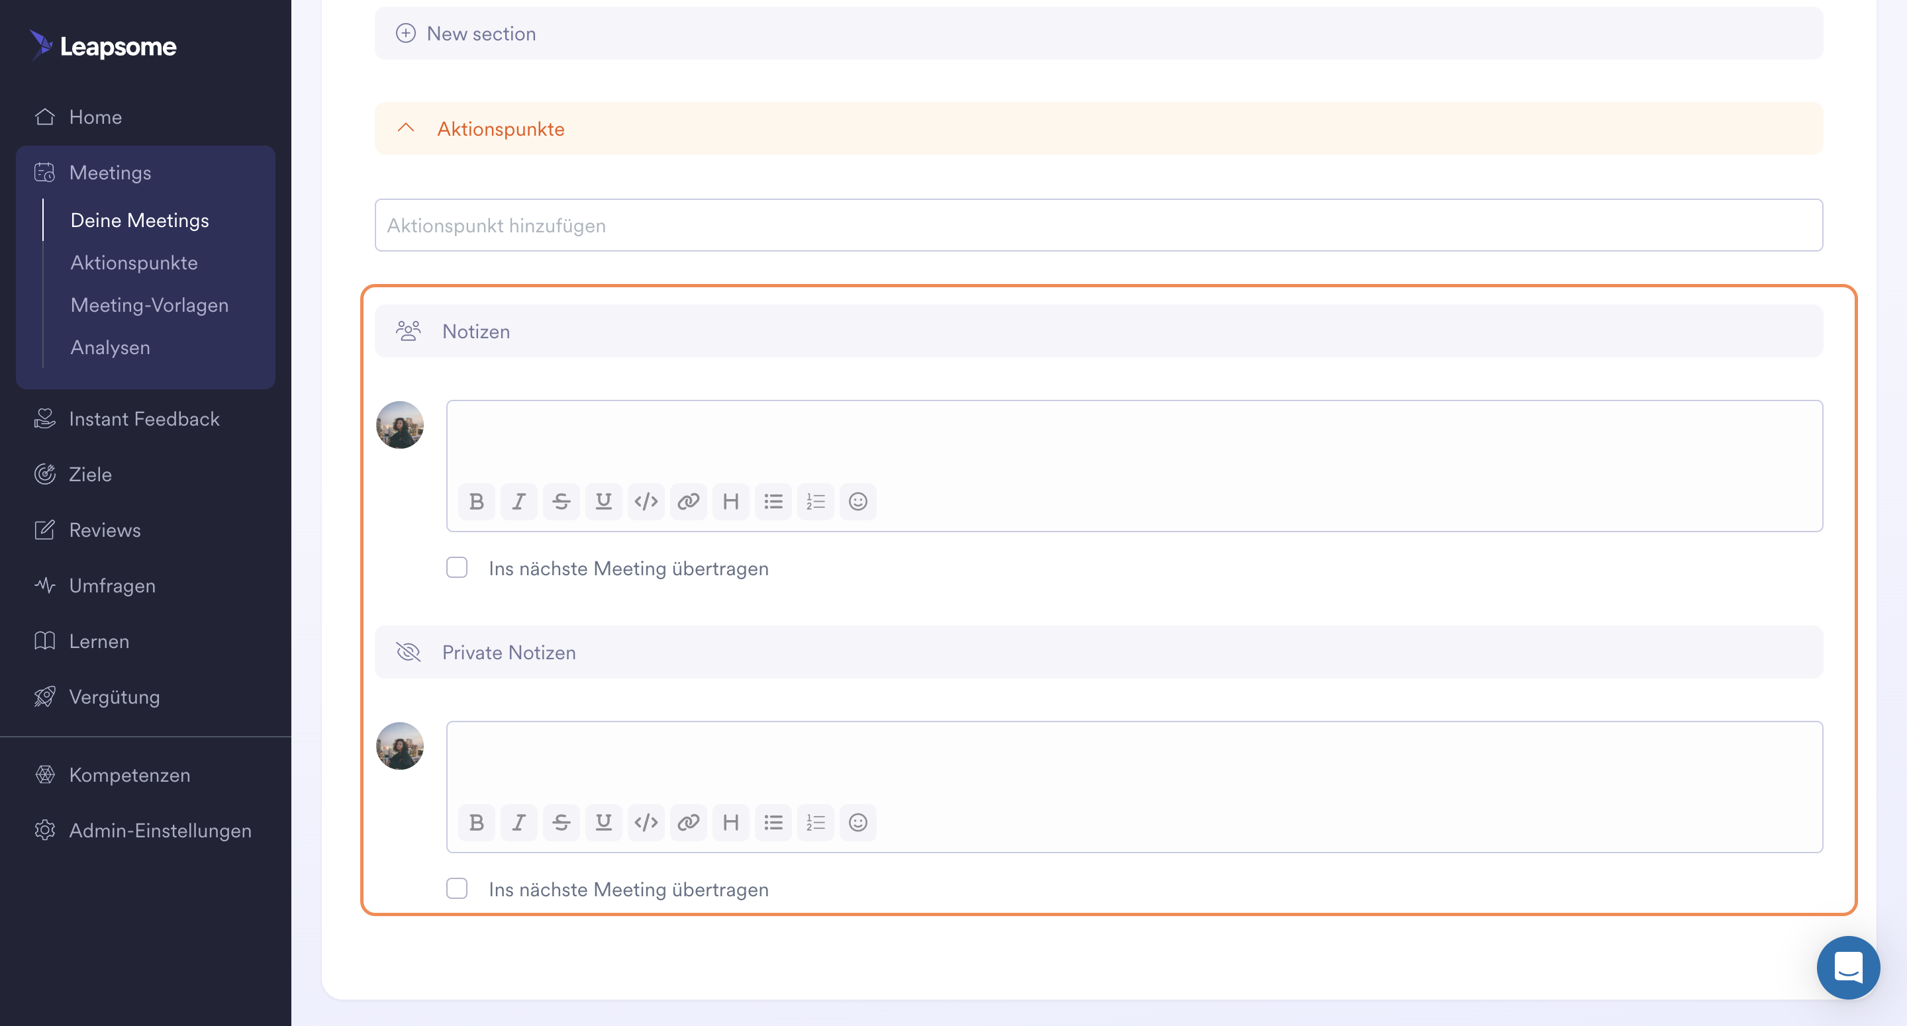1907x1026 pixels.
Task: Click the Bold icon in Notizen editor
Action: (476, 502)
